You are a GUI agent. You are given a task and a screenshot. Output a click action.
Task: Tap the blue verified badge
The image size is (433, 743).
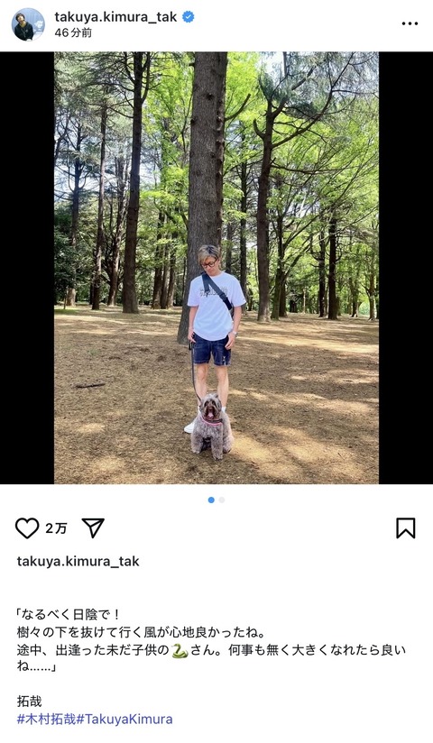[x=189, y=17]
